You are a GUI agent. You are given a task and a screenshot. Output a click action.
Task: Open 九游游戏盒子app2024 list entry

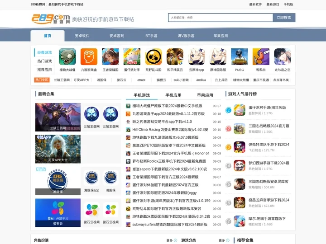168,114
